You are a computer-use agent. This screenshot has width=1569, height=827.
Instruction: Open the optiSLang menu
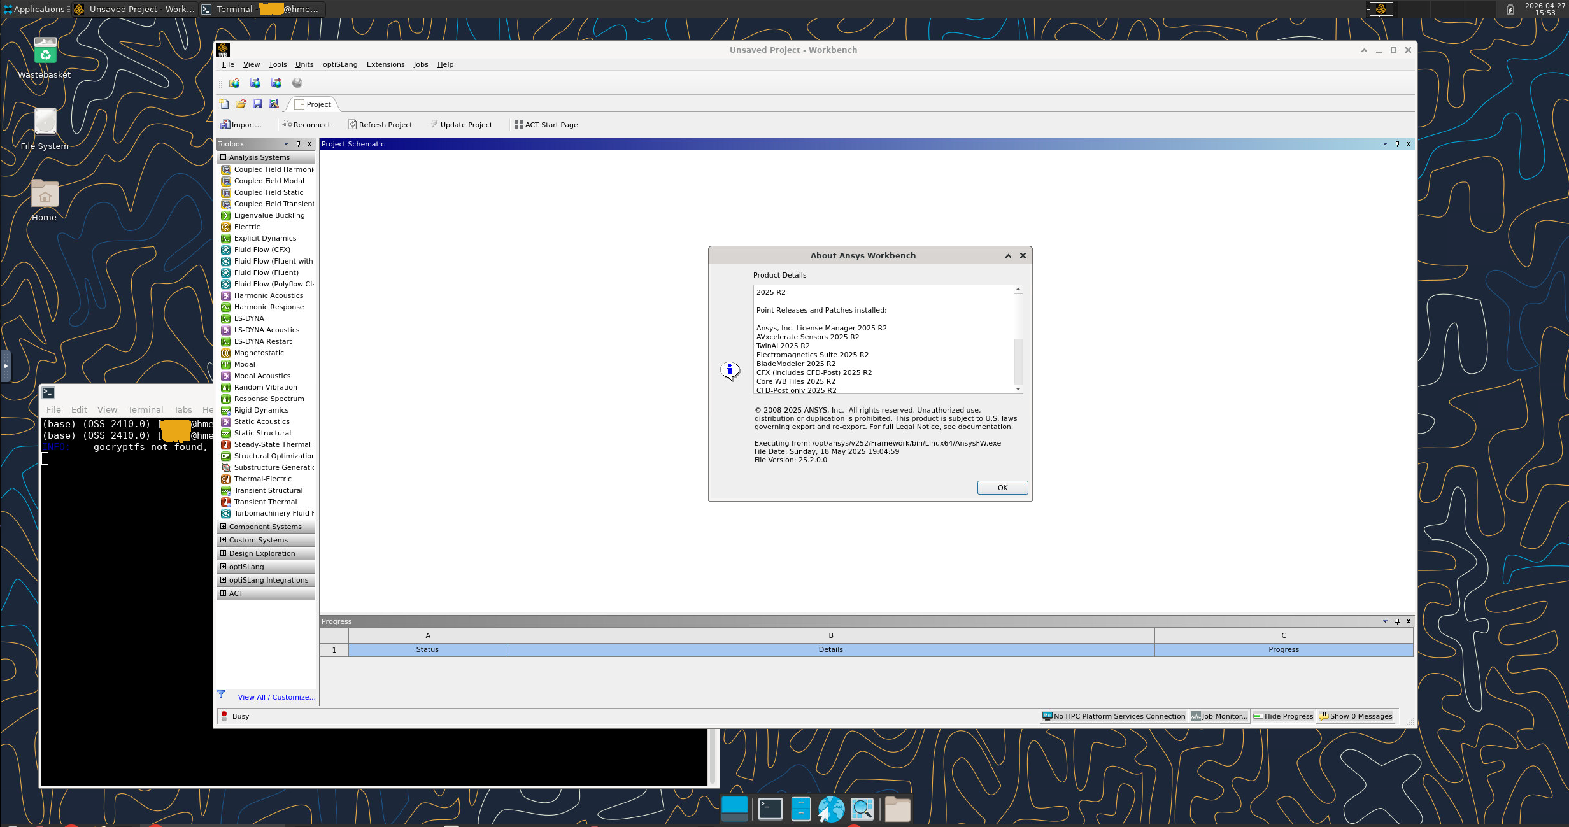tap(340, 64)
